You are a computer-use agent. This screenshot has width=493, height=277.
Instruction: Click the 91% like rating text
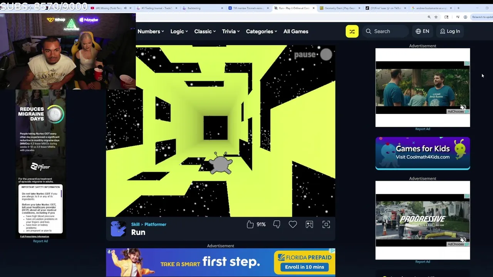[x=261, y=224]
